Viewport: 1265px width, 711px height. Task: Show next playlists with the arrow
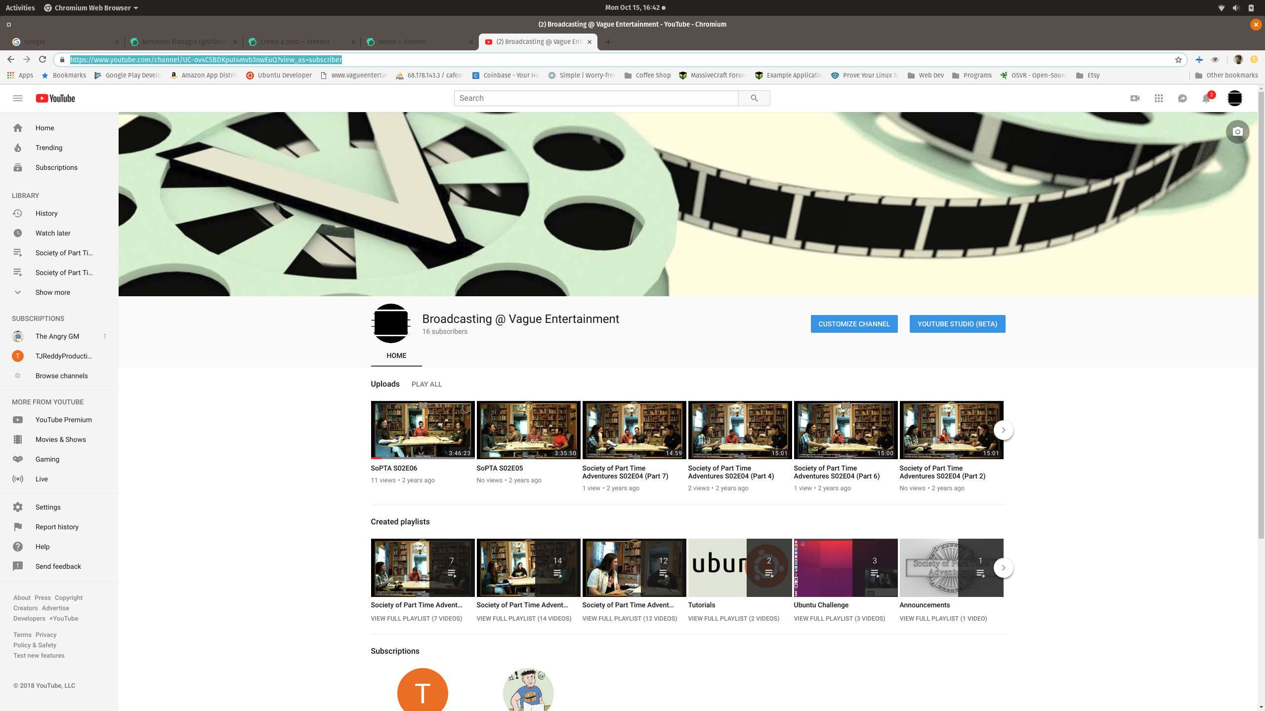[1003, 568]
